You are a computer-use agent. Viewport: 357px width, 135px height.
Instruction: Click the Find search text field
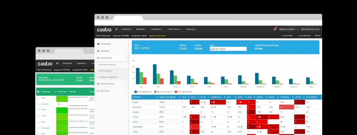click(228, 49)
